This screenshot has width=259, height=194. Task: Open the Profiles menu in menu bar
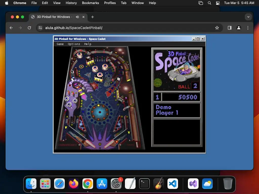pyautogui.click(x=110, y=3)
